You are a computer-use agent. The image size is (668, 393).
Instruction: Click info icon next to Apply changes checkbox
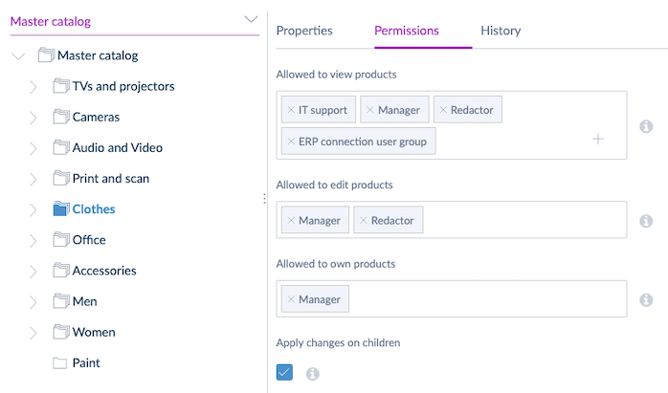coord(312,373)
